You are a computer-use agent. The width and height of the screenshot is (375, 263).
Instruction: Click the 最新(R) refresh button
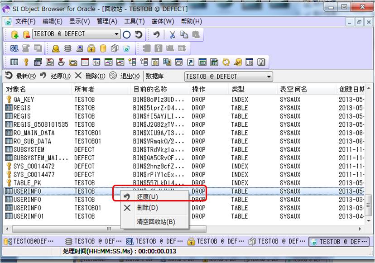21,76
